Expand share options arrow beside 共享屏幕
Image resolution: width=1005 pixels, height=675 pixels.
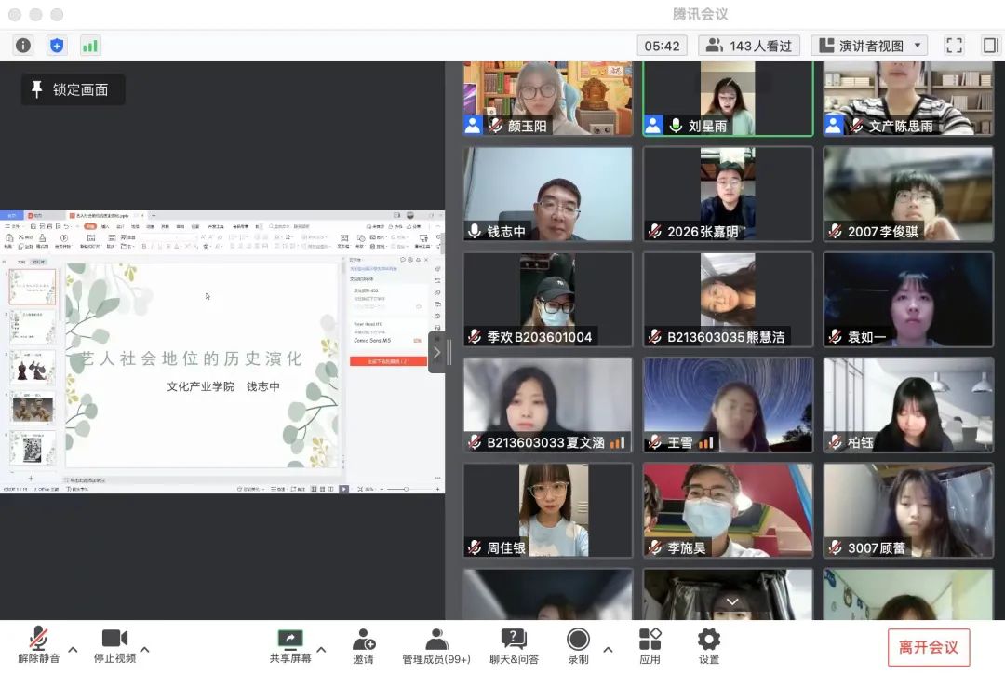click(322, 649)
